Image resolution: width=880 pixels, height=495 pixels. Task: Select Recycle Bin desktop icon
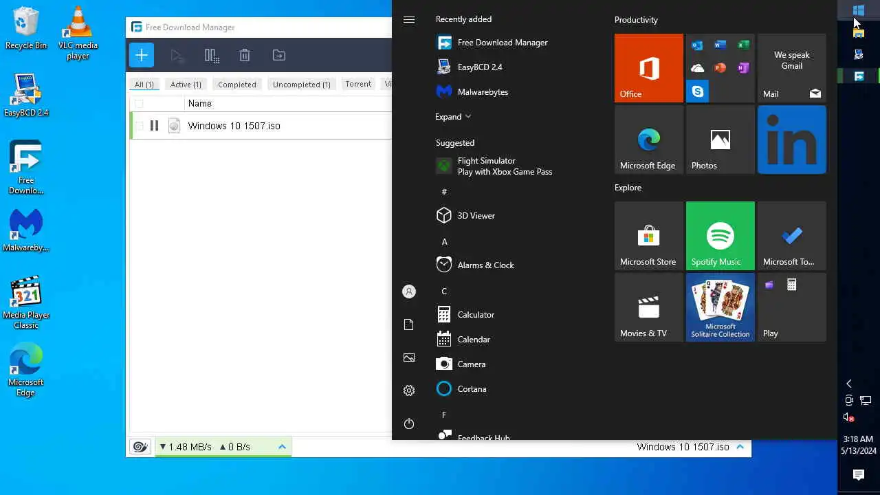pos(26,28)
